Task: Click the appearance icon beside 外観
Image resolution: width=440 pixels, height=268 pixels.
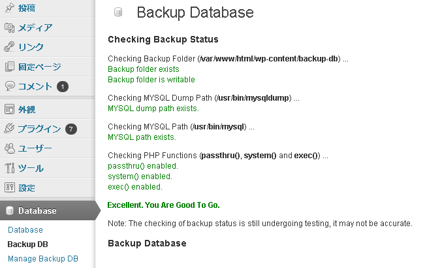Action: click(x=9, y=109)
